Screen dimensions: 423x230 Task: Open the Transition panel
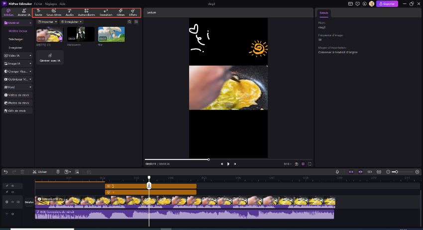pos(106,12)
